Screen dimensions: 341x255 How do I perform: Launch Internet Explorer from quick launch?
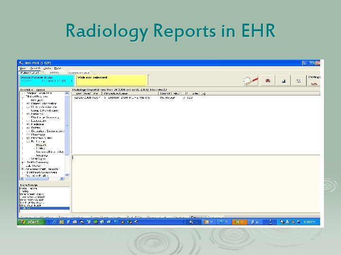point(54,222)
